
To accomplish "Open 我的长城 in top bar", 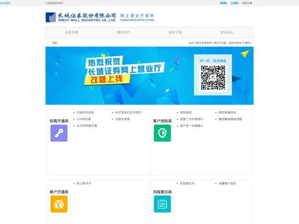I will [247, 3].
